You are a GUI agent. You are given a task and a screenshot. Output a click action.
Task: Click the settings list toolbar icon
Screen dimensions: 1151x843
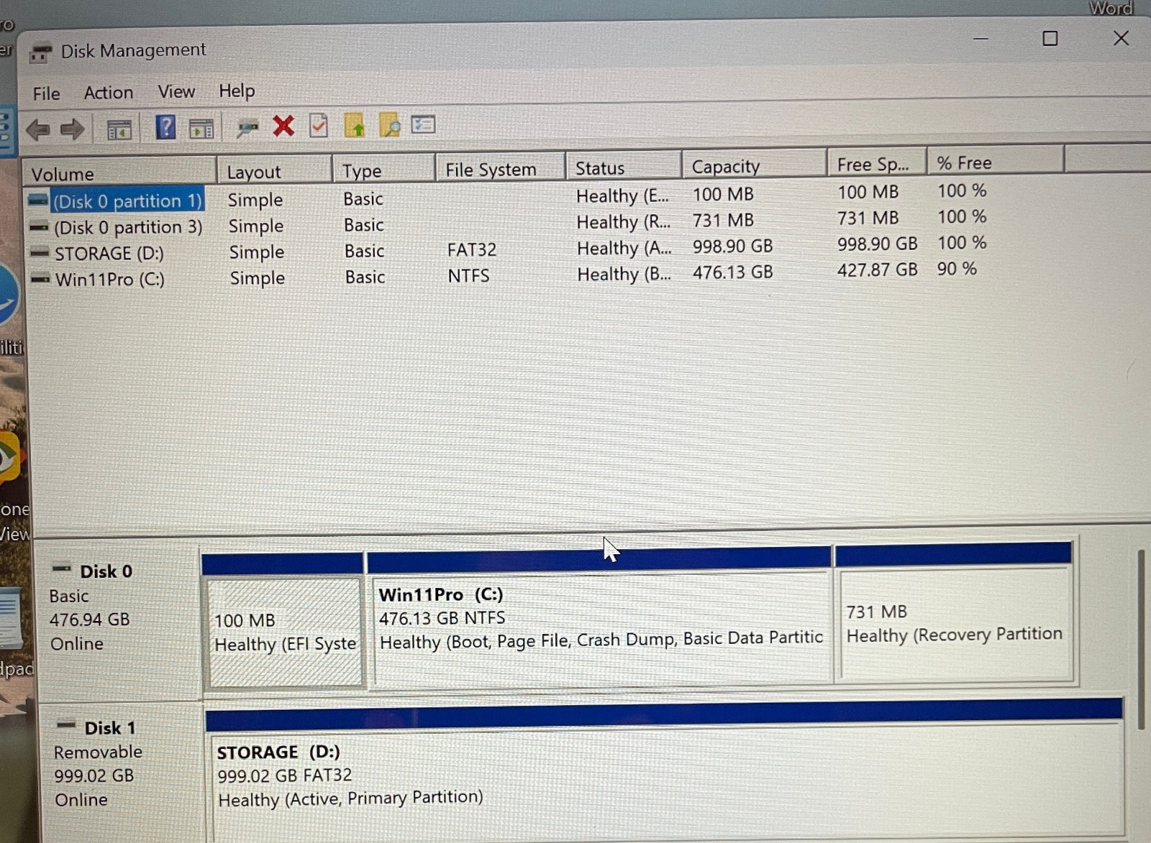coord(424,125)
